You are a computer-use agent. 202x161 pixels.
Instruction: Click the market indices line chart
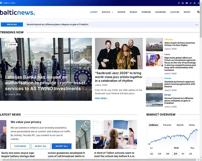point(173,137)
